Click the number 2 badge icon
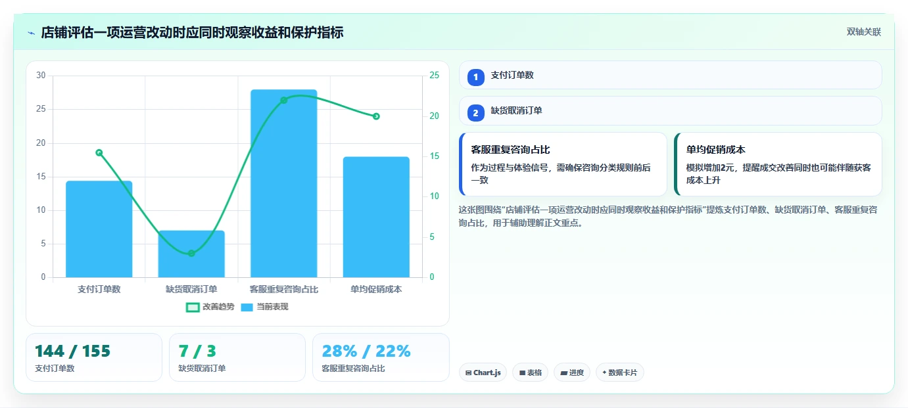The image size is (908, 408). (476, 113)
